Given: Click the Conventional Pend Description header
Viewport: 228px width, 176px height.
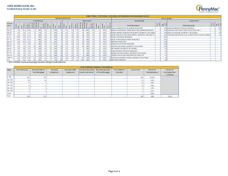Looking at the screenshot, I should point(133,25).
